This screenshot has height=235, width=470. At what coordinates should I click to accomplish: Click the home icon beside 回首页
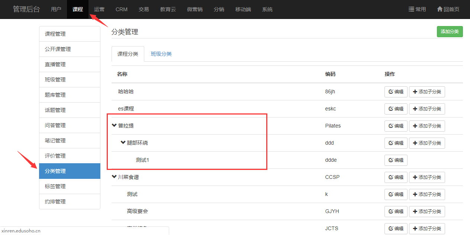[x=440, y=9]
